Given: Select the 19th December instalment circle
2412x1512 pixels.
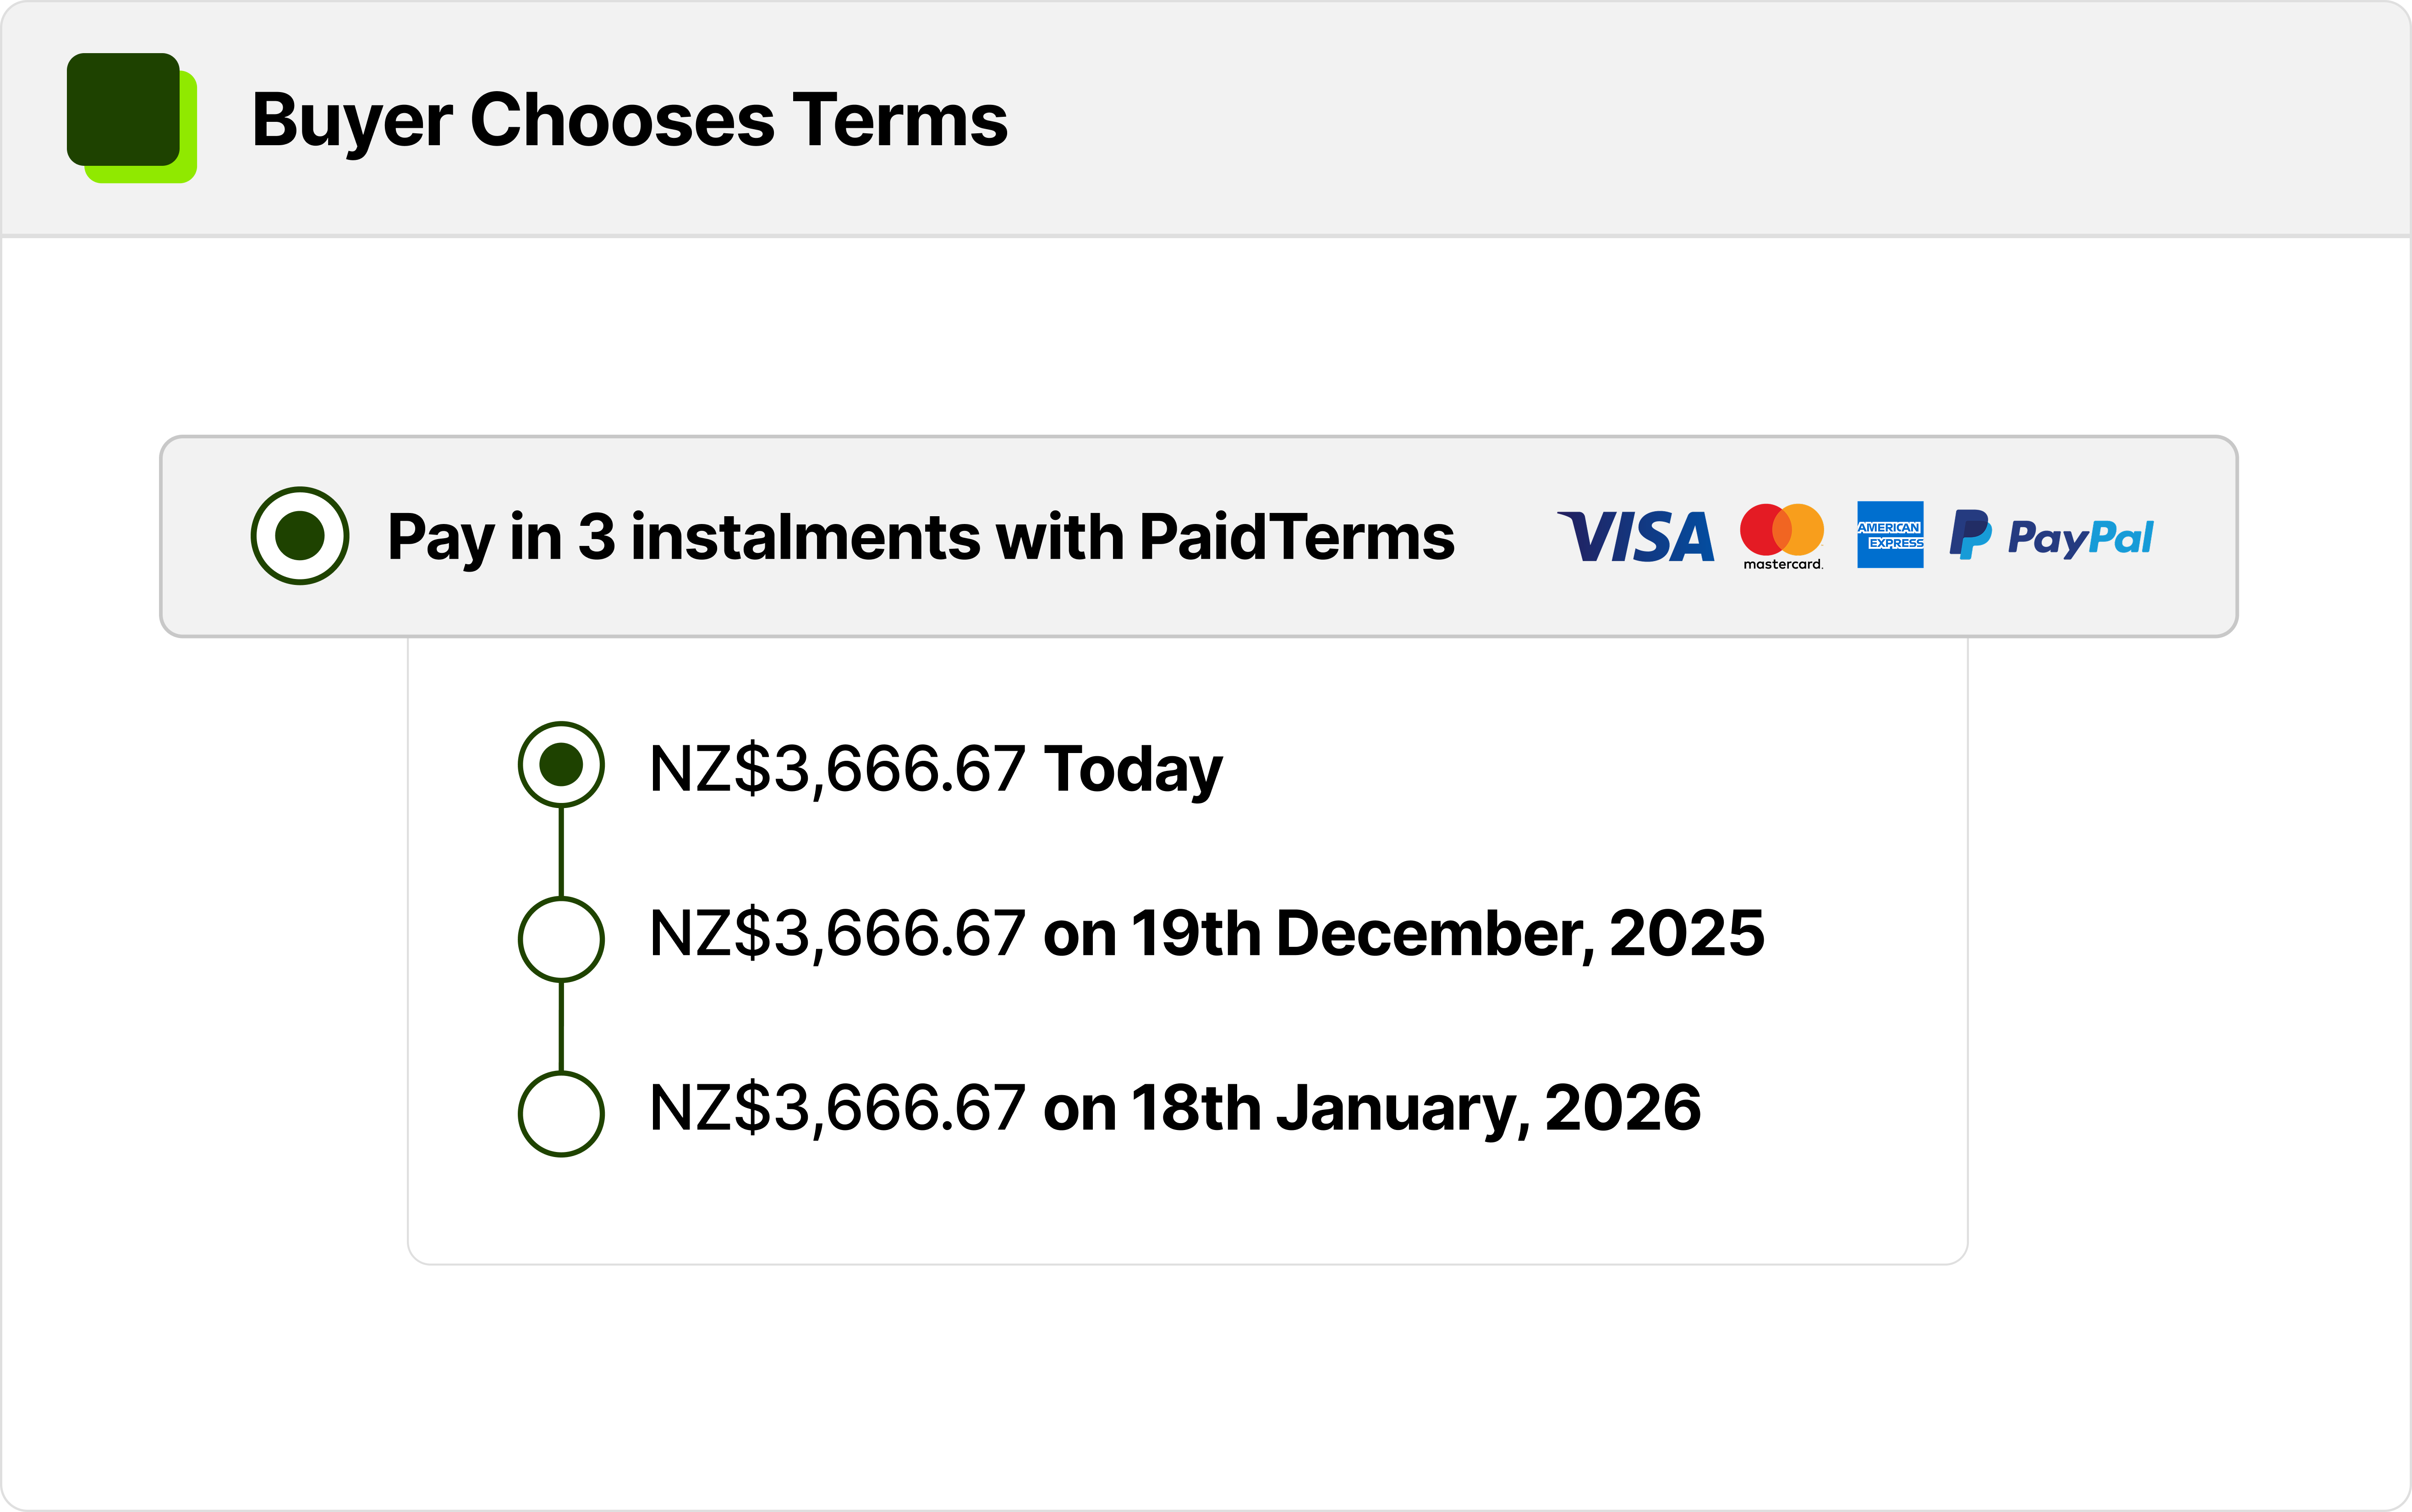Looking at the screenshot, I should coord(561,939).
